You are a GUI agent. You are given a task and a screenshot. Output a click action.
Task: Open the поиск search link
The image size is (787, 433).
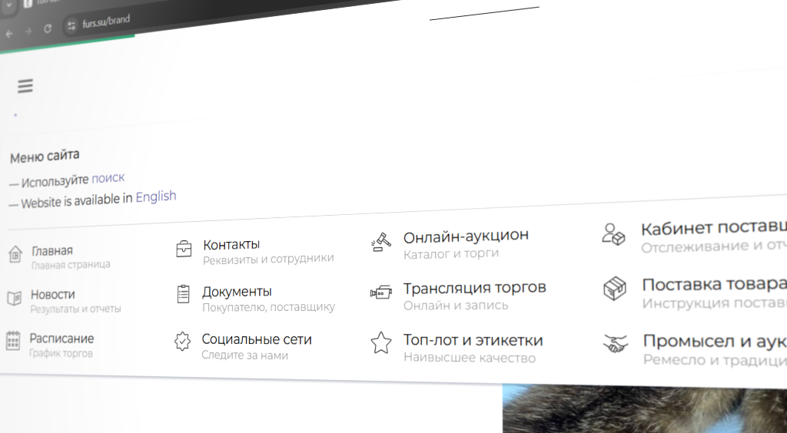point(108,178)
